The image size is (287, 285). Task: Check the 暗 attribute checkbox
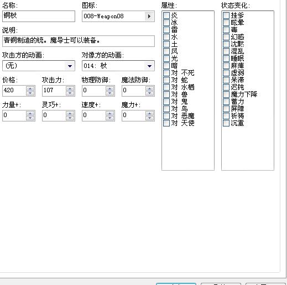(166, 66)
